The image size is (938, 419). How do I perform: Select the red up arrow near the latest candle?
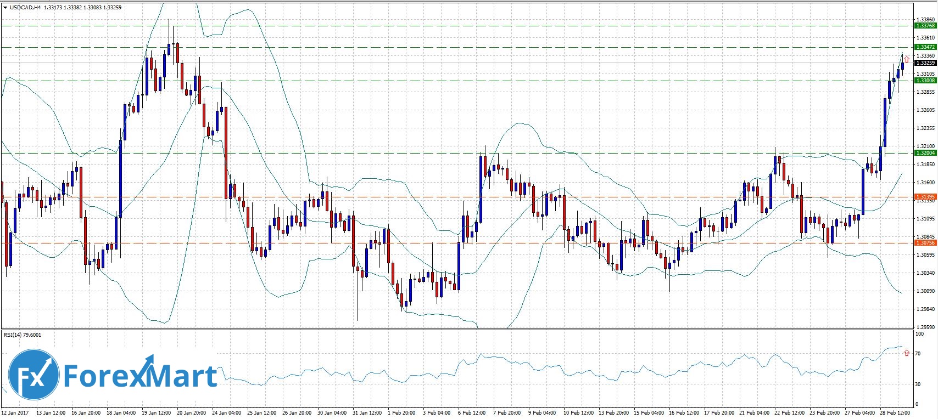907,59
